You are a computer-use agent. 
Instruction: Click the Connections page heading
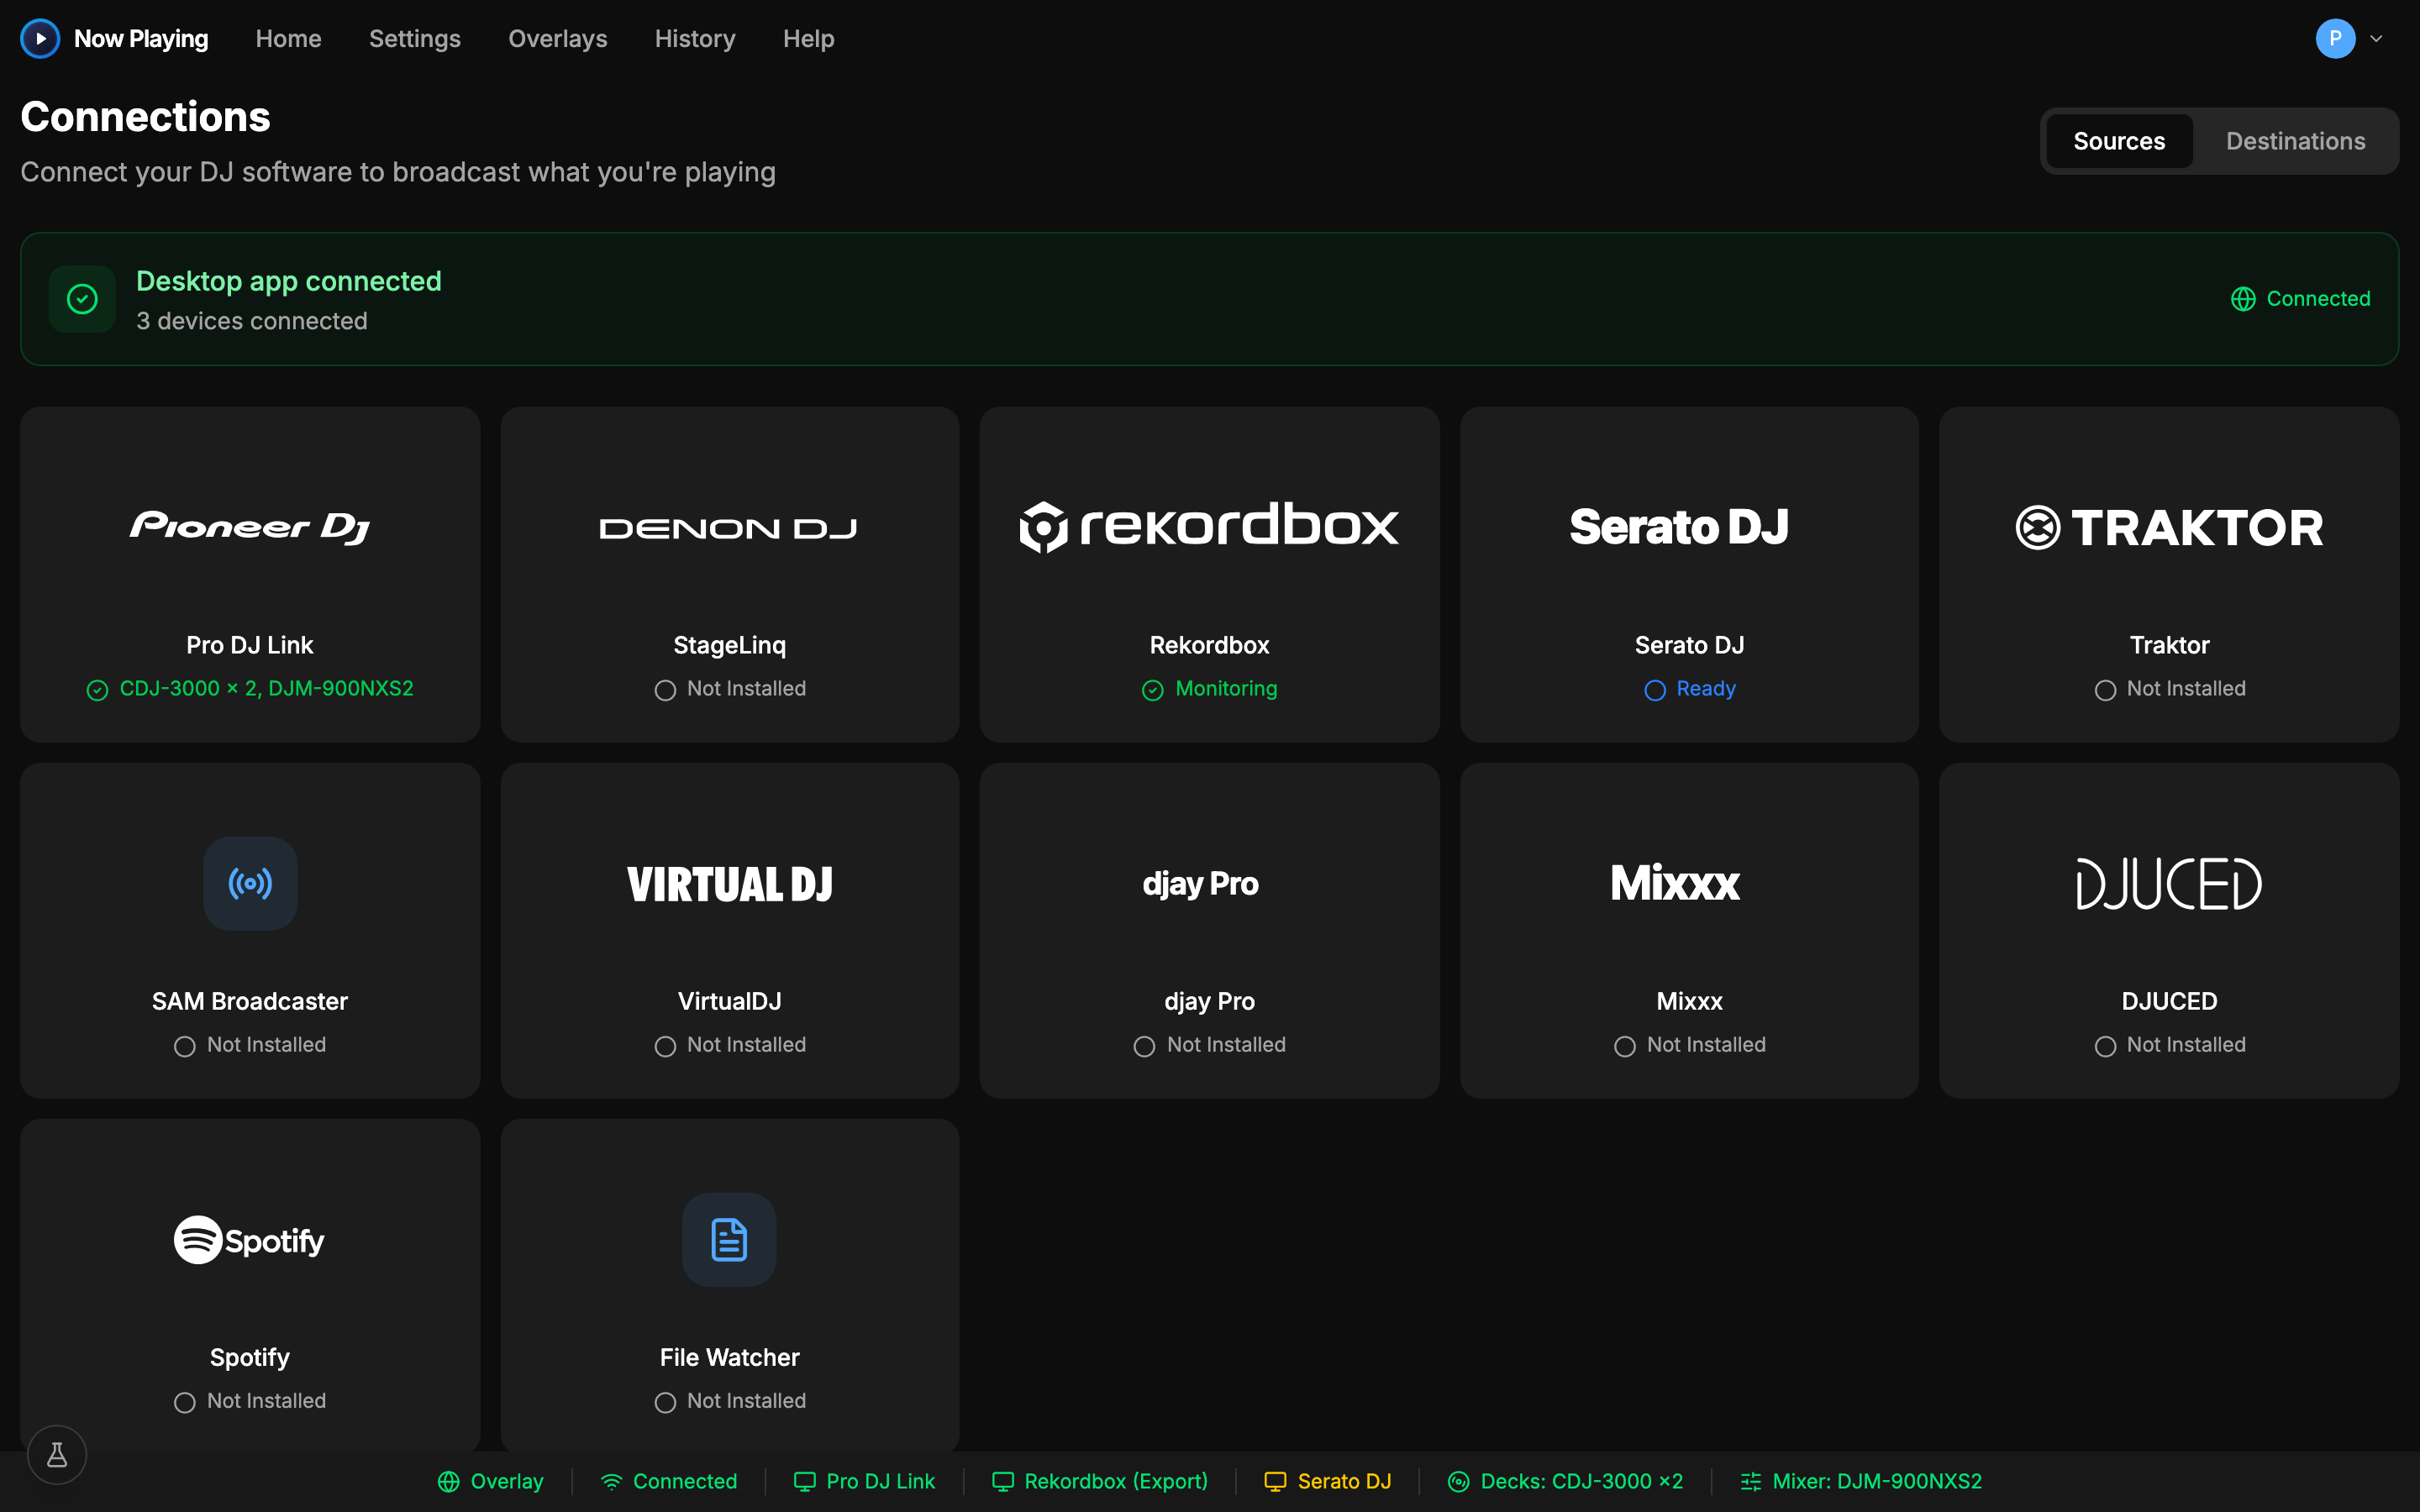coord(145,117)
